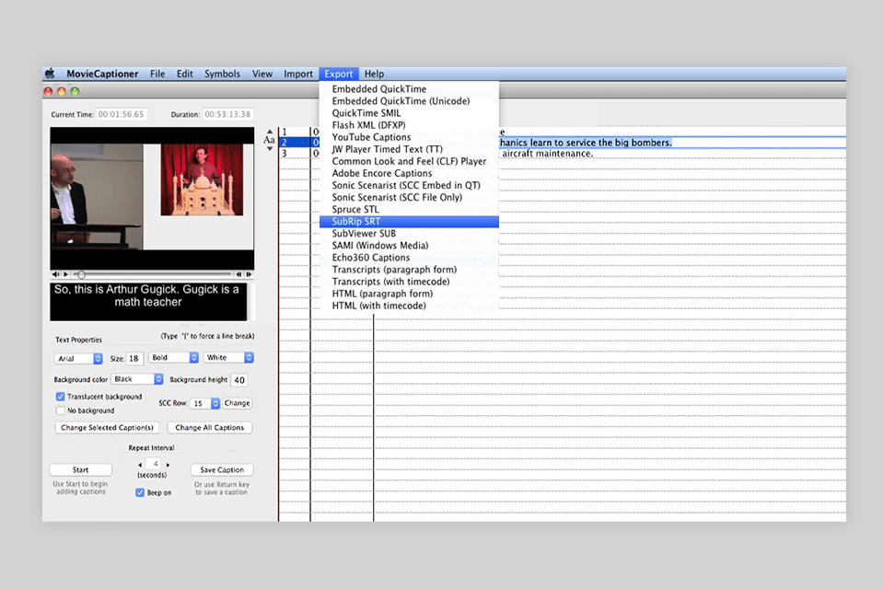Open the Help menu

click(374, 74)
